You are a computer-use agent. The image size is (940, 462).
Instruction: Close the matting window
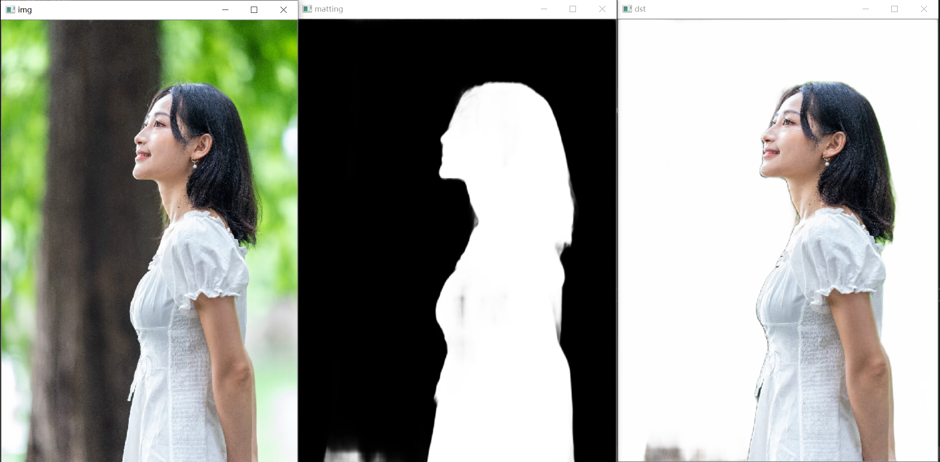[602, 9]
